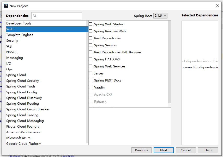
Task: Check Rest Repositories HAL Browser
Action: pyautogui.click(x=91, y=52)
